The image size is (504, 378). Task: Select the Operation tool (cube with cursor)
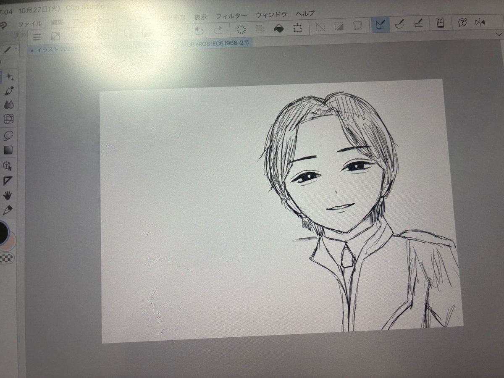pos(8,166)
